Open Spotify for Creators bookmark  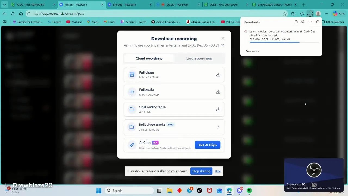27,22
